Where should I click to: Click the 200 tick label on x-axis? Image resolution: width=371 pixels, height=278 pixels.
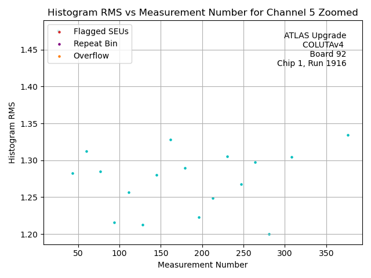[202, 253]
